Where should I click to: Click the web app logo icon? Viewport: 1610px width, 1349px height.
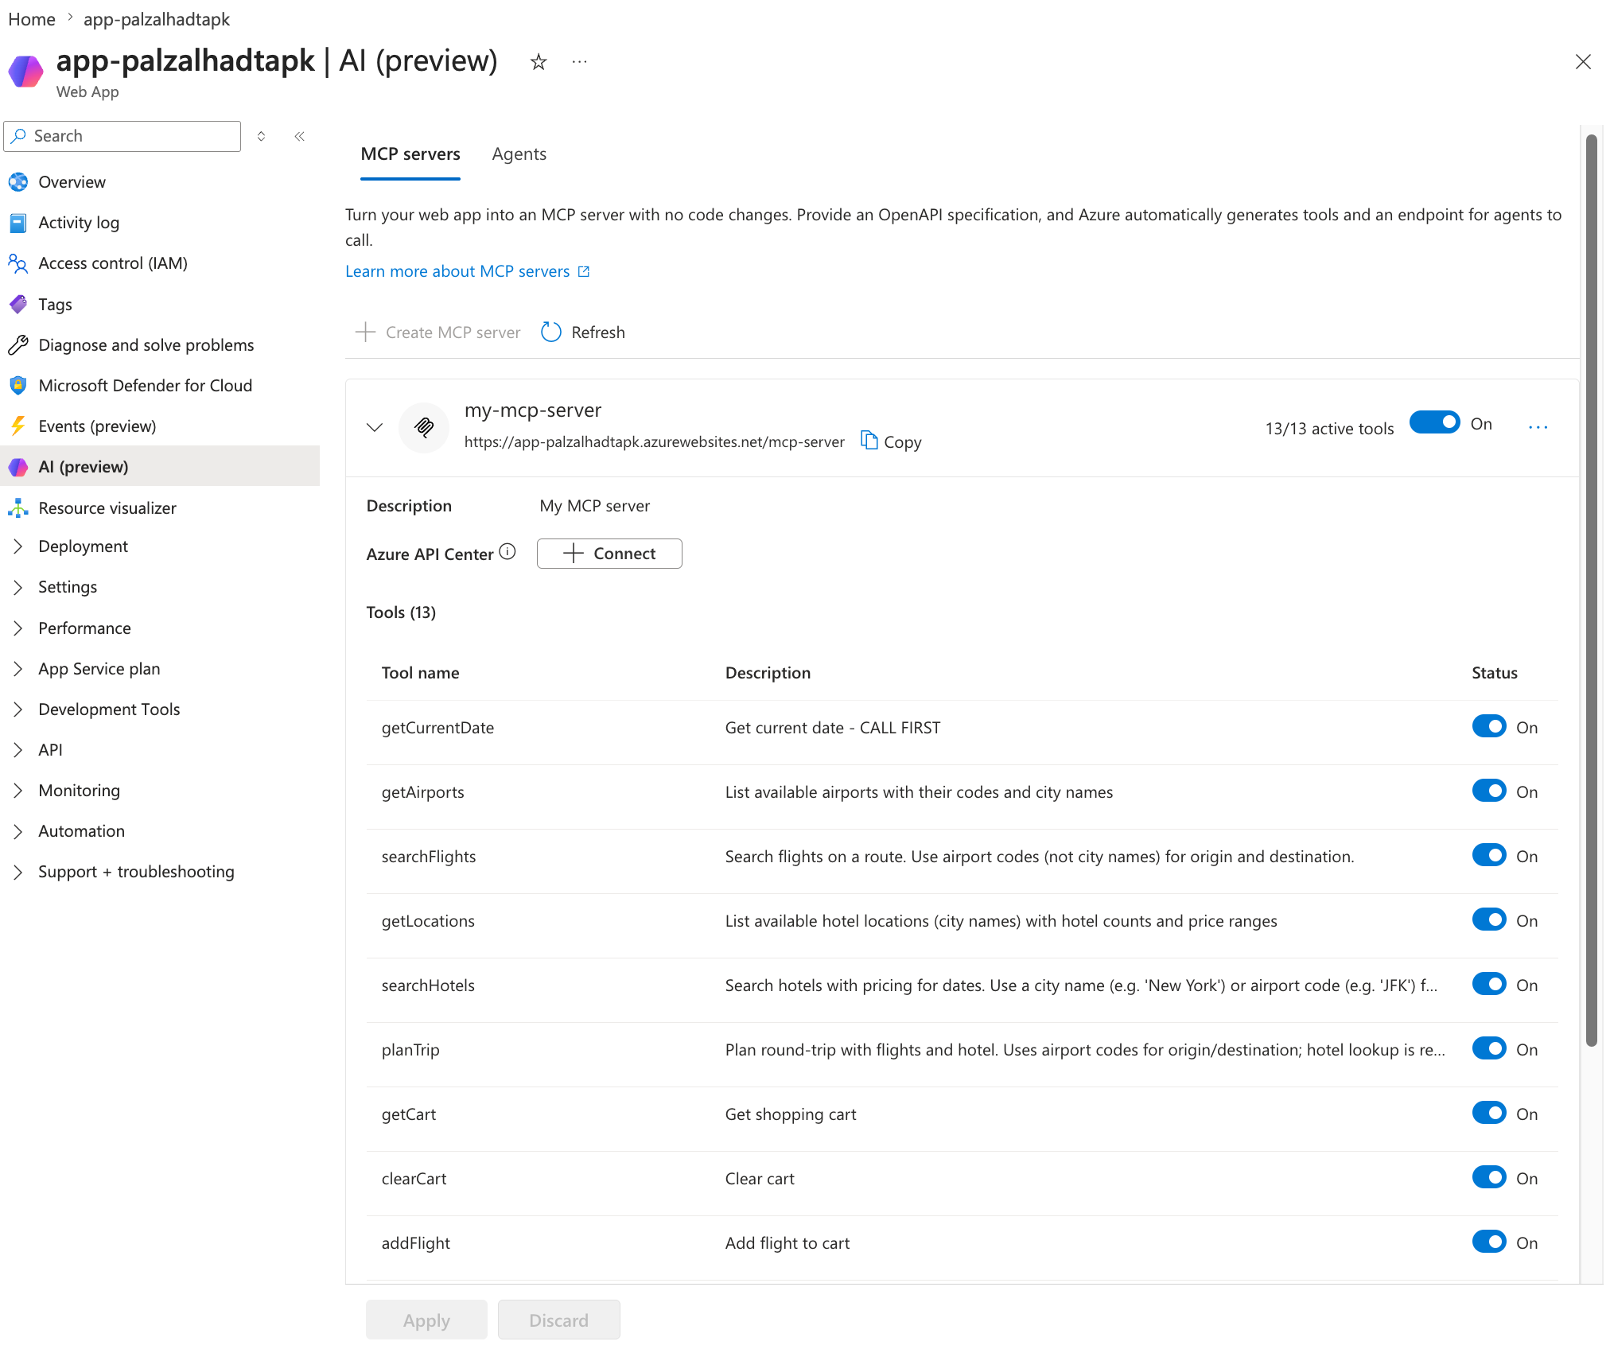[25, 72]
